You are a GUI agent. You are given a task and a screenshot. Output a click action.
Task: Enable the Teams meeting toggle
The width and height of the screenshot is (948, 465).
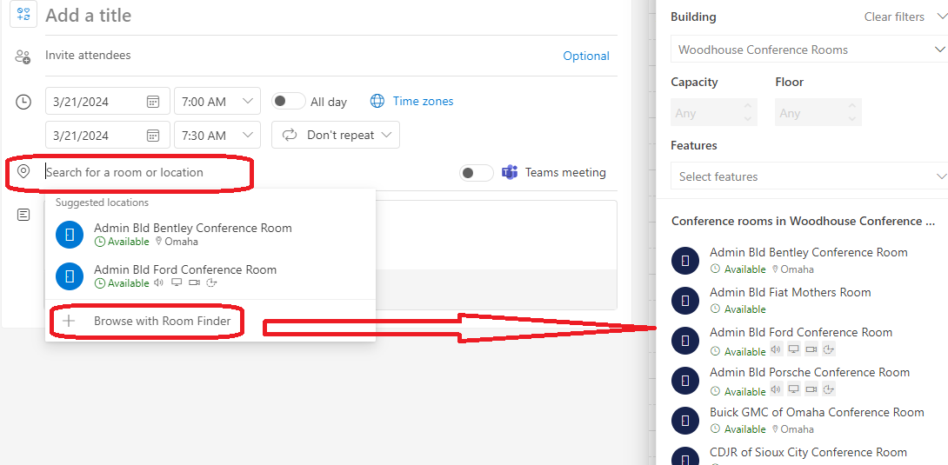click(477, 173)
